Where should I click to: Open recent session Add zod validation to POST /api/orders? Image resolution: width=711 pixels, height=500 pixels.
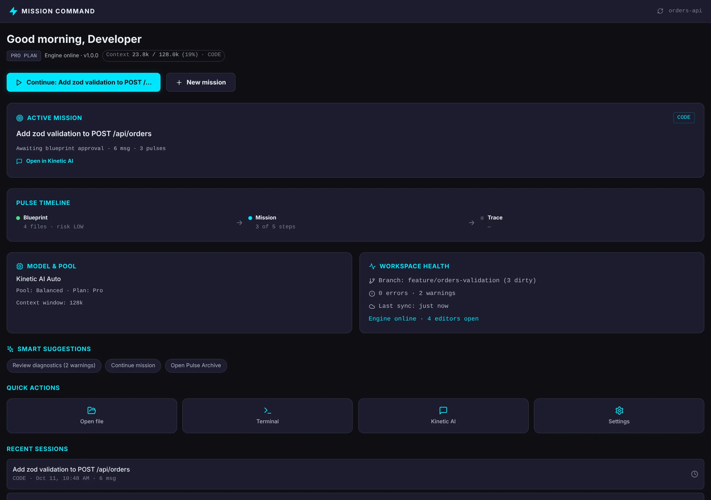pyautogui.click(x=355, y=474)
